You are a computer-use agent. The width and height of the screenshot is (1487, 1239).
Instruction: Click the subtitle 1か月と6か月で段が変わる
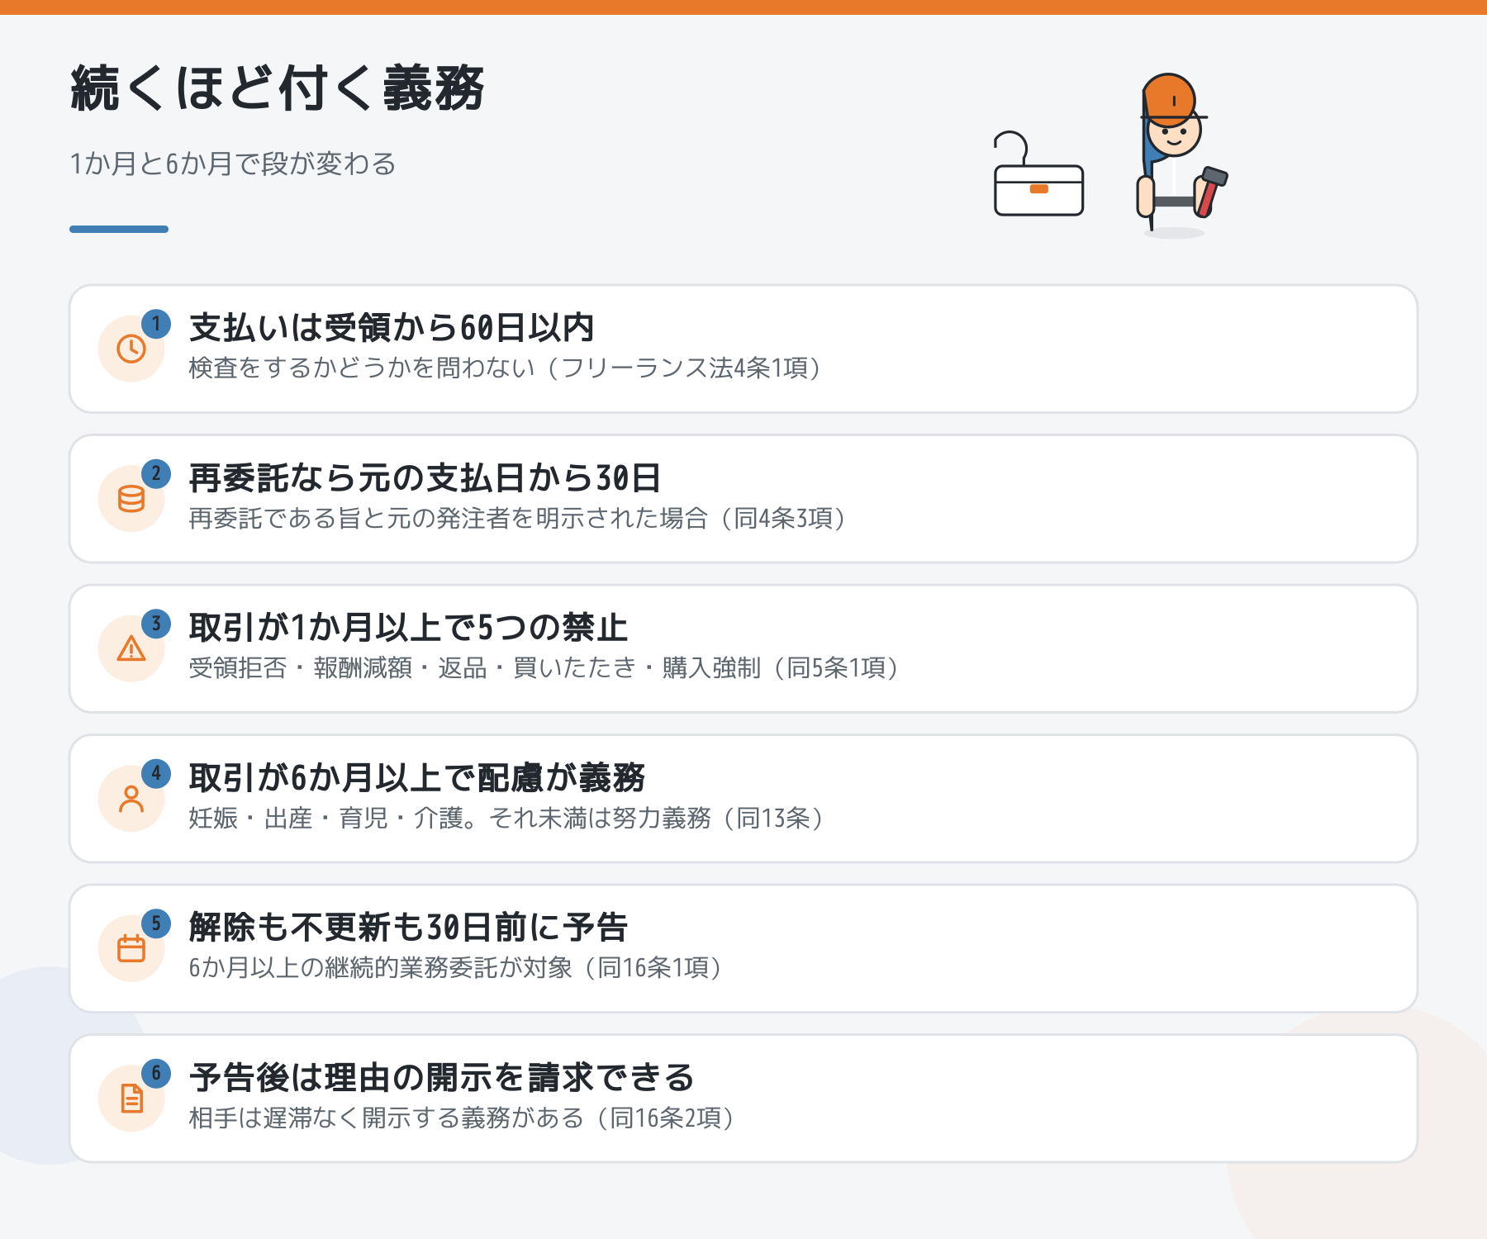233,164
